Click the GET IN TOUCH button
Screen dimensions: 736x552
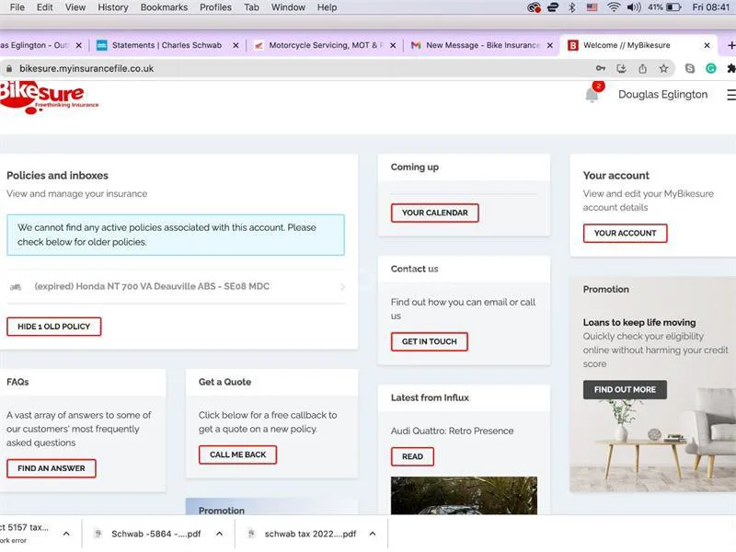coord(429,341)
